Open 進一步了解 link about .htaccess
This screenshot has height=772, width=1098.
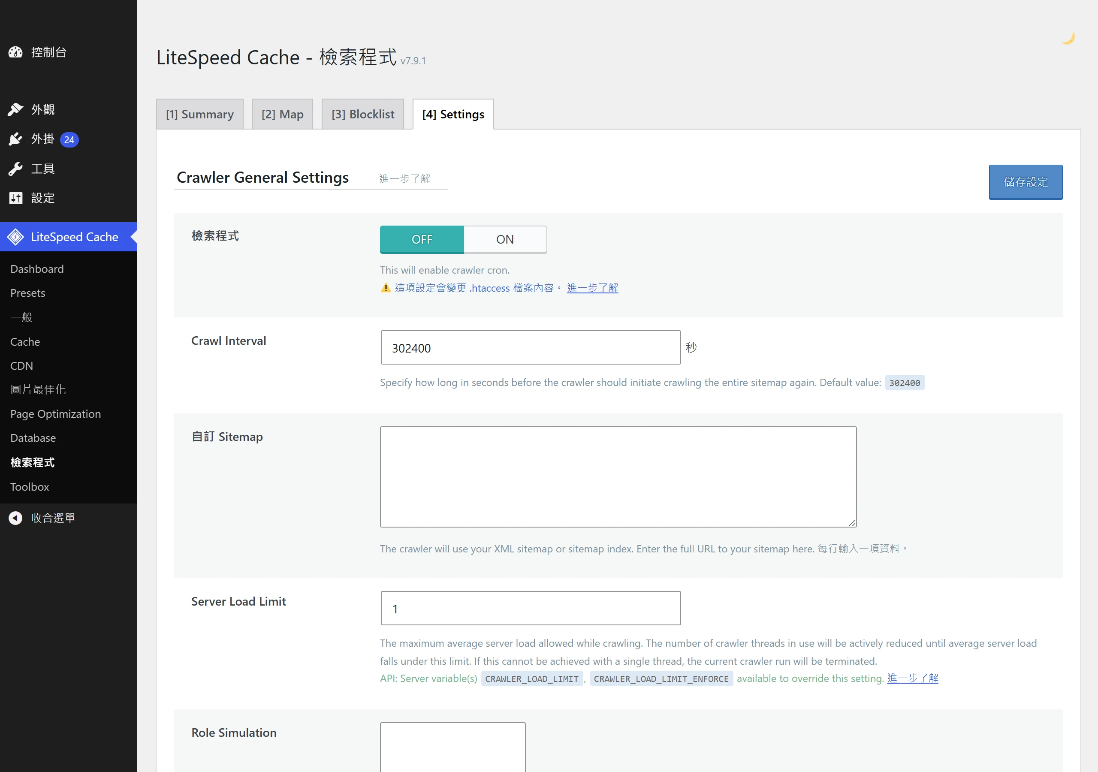(x=592, y=288)
